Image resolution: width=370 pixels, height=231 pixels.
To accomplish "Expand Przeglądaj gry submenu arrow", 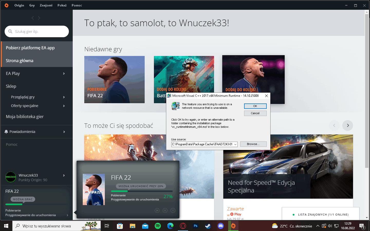I will [64, 97].
